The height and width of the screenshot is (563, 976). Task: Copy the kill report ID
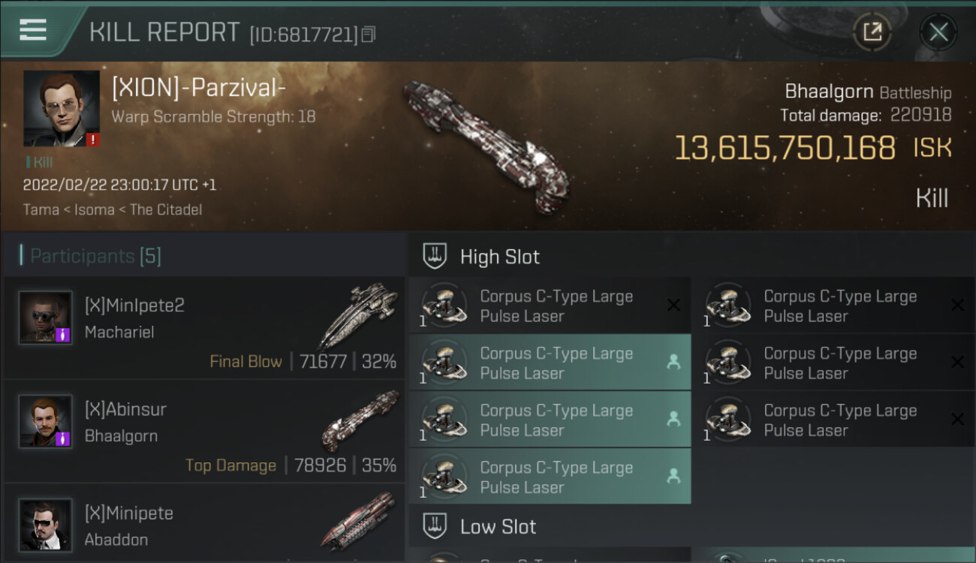(x=368, y=35)
